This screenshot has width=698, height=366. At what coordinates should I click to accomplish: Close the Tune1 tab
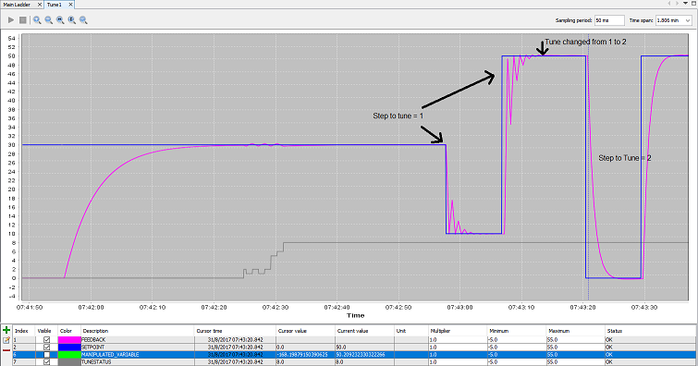click(70, 5)
